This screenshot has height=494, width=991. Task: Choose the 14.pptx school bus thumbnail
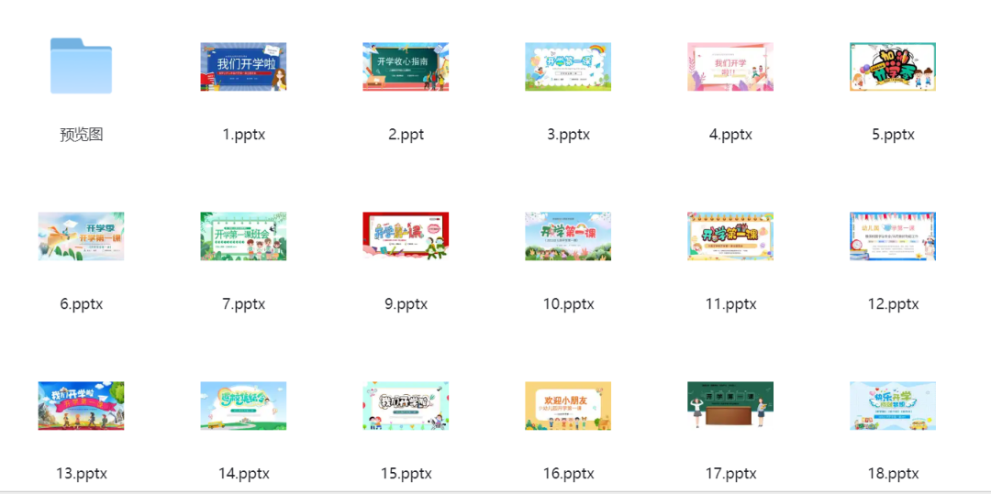click(x=243, y=406)
